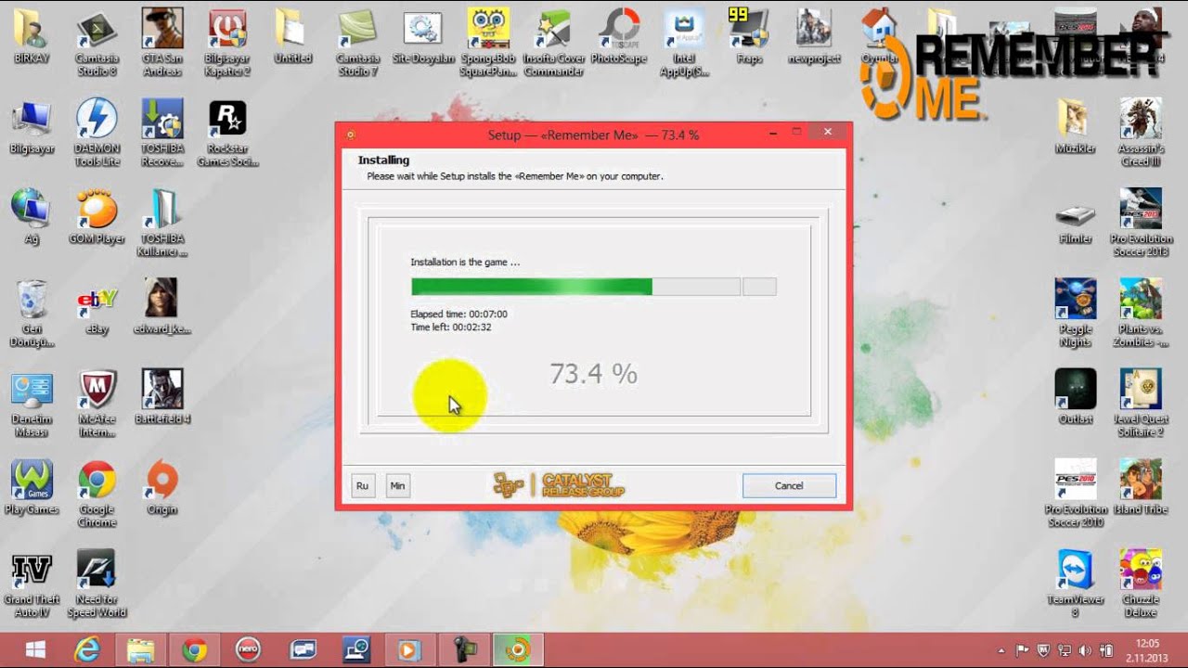Select the Denetim Masası control panel icon
This screenshot has height=668, width=1188.
32,403
